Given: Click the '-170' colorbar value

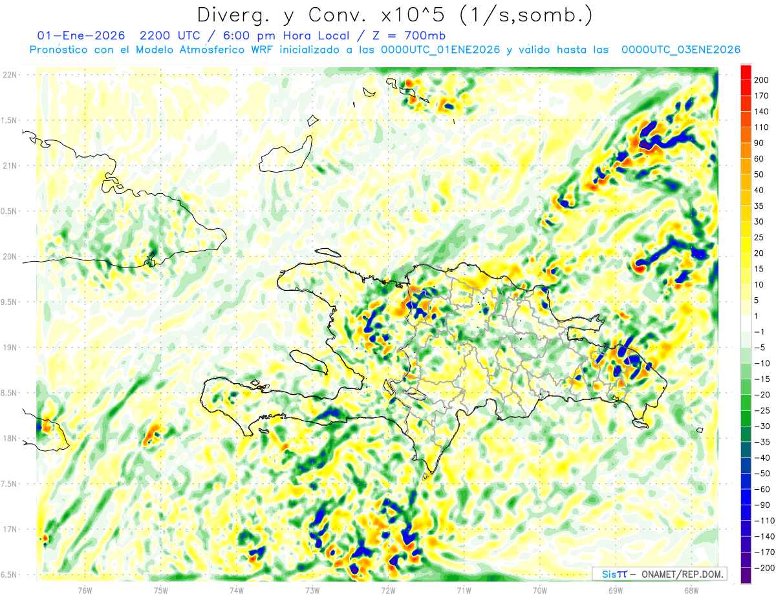Looking at the screenshot, I should [764, 552].
